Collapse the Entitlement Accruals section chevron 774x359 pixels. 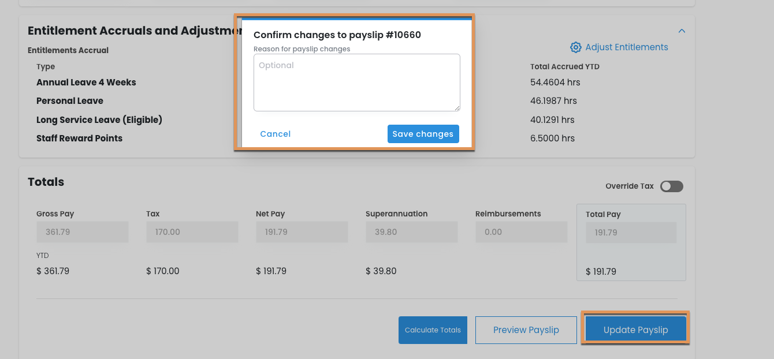click(682, 31)
